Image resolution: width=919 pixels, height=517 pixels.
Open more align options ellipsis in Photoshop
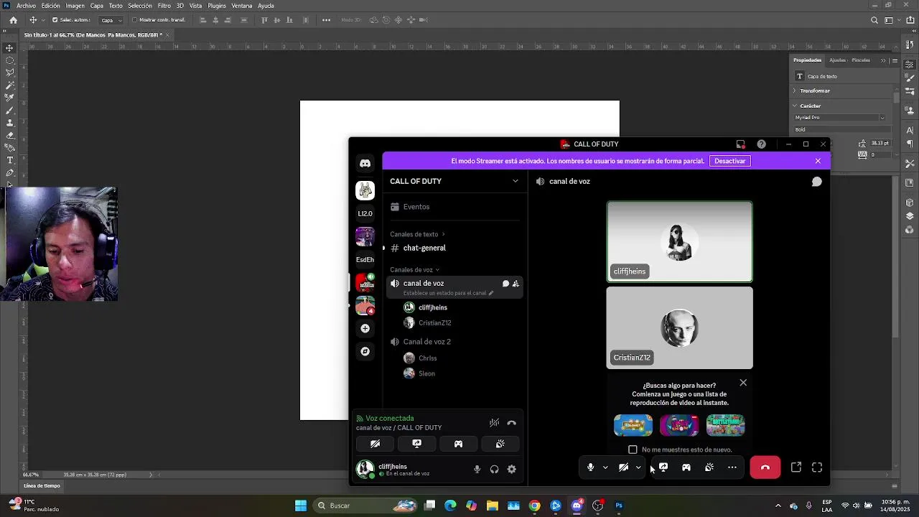327,20
